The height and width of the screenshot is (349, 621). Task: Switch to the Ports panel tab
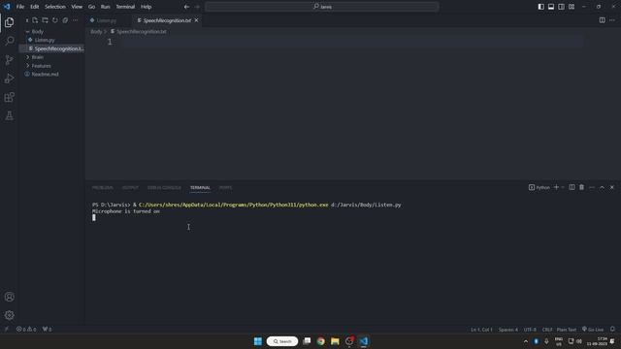coord(226,187)
